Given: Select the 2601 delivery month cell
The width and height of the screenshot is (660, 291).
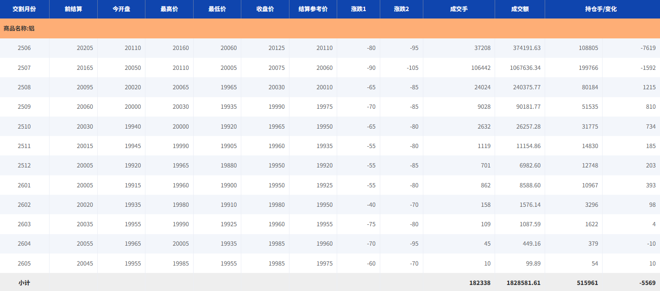Looking at the screenshot, I should [x=24, y=186].
